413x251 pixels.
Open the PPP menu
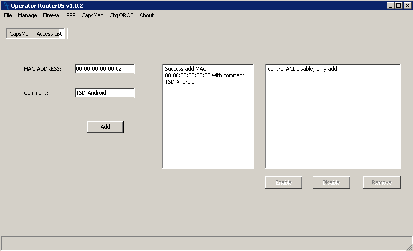coord(71,15)
